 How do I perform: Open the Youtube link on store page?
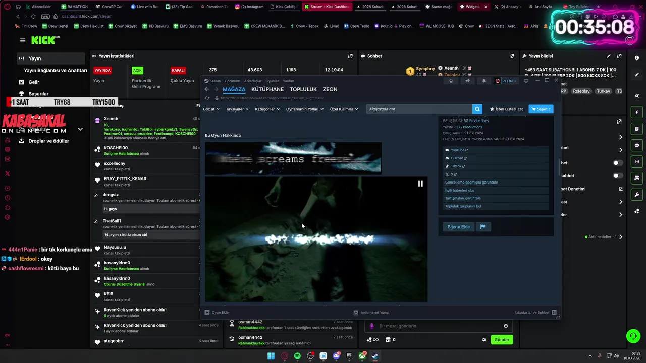pyautogui.click(x=496, y=150)
